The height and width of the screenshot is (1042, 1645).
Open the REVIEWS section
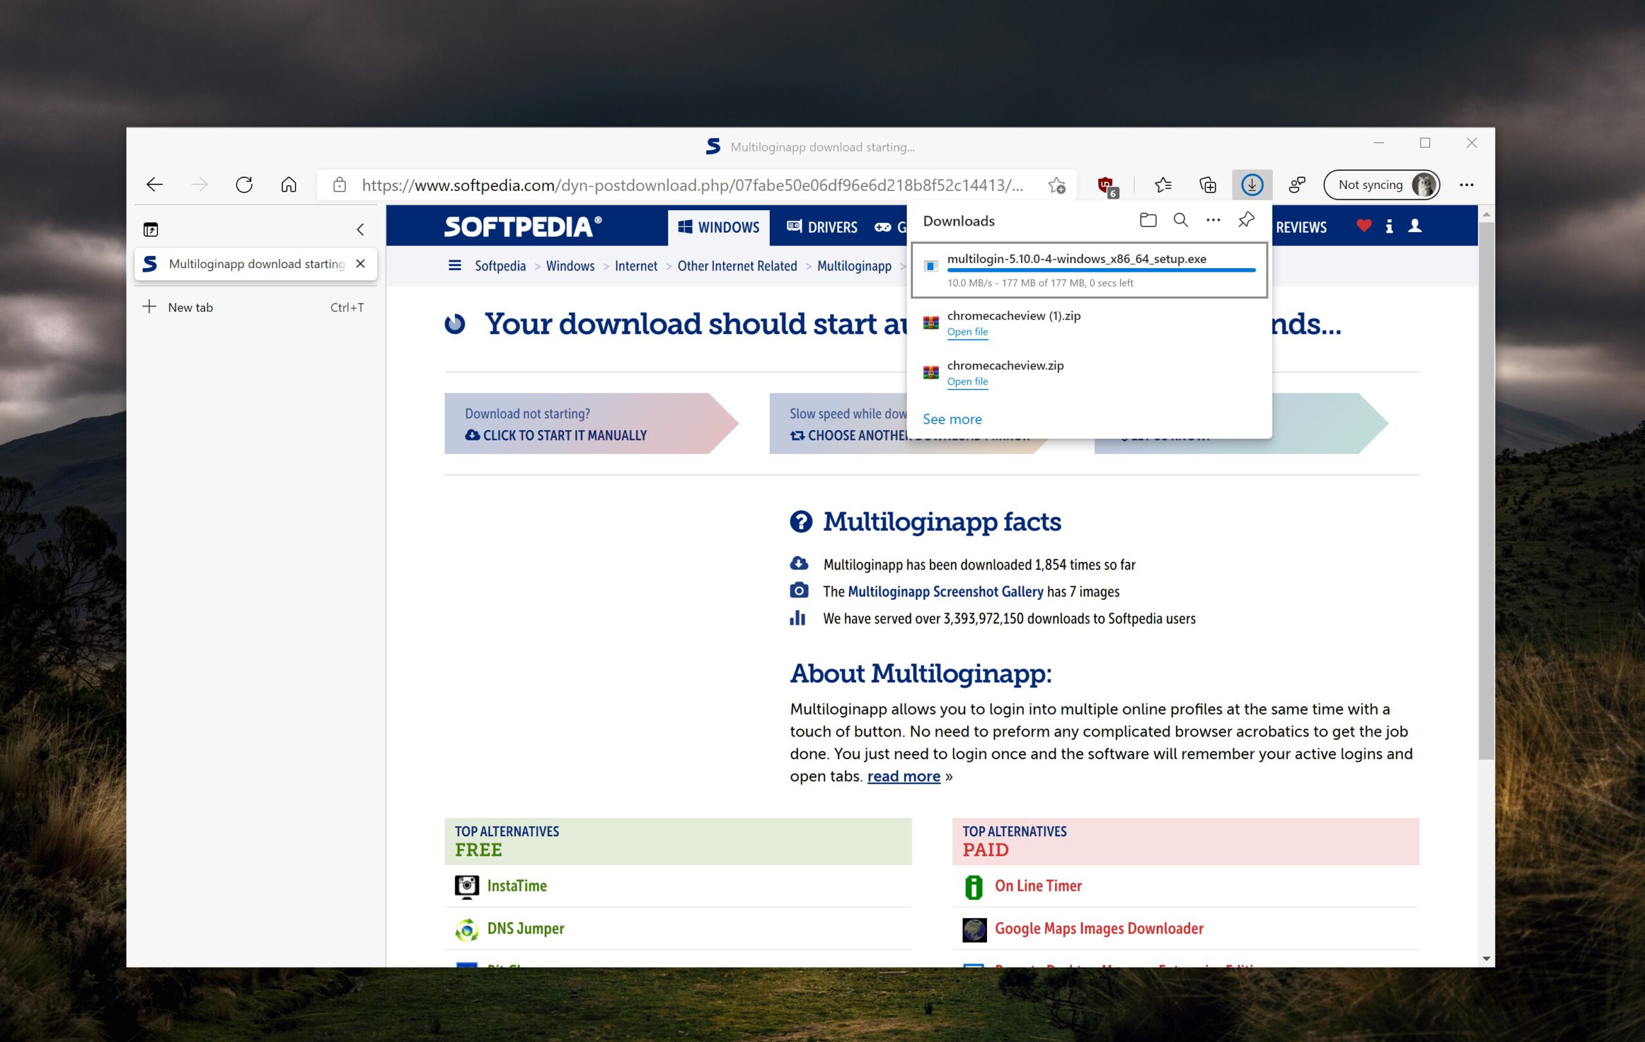(1301, 228)
